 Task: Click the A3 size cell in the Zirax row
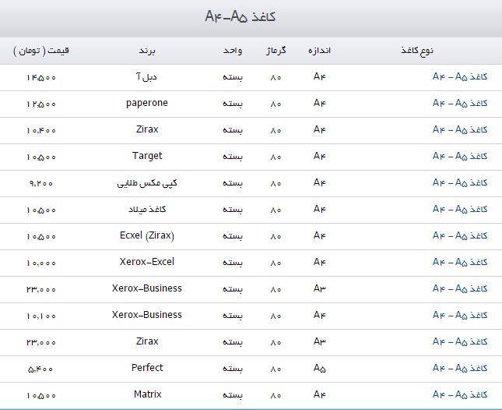tap(320, 341)
